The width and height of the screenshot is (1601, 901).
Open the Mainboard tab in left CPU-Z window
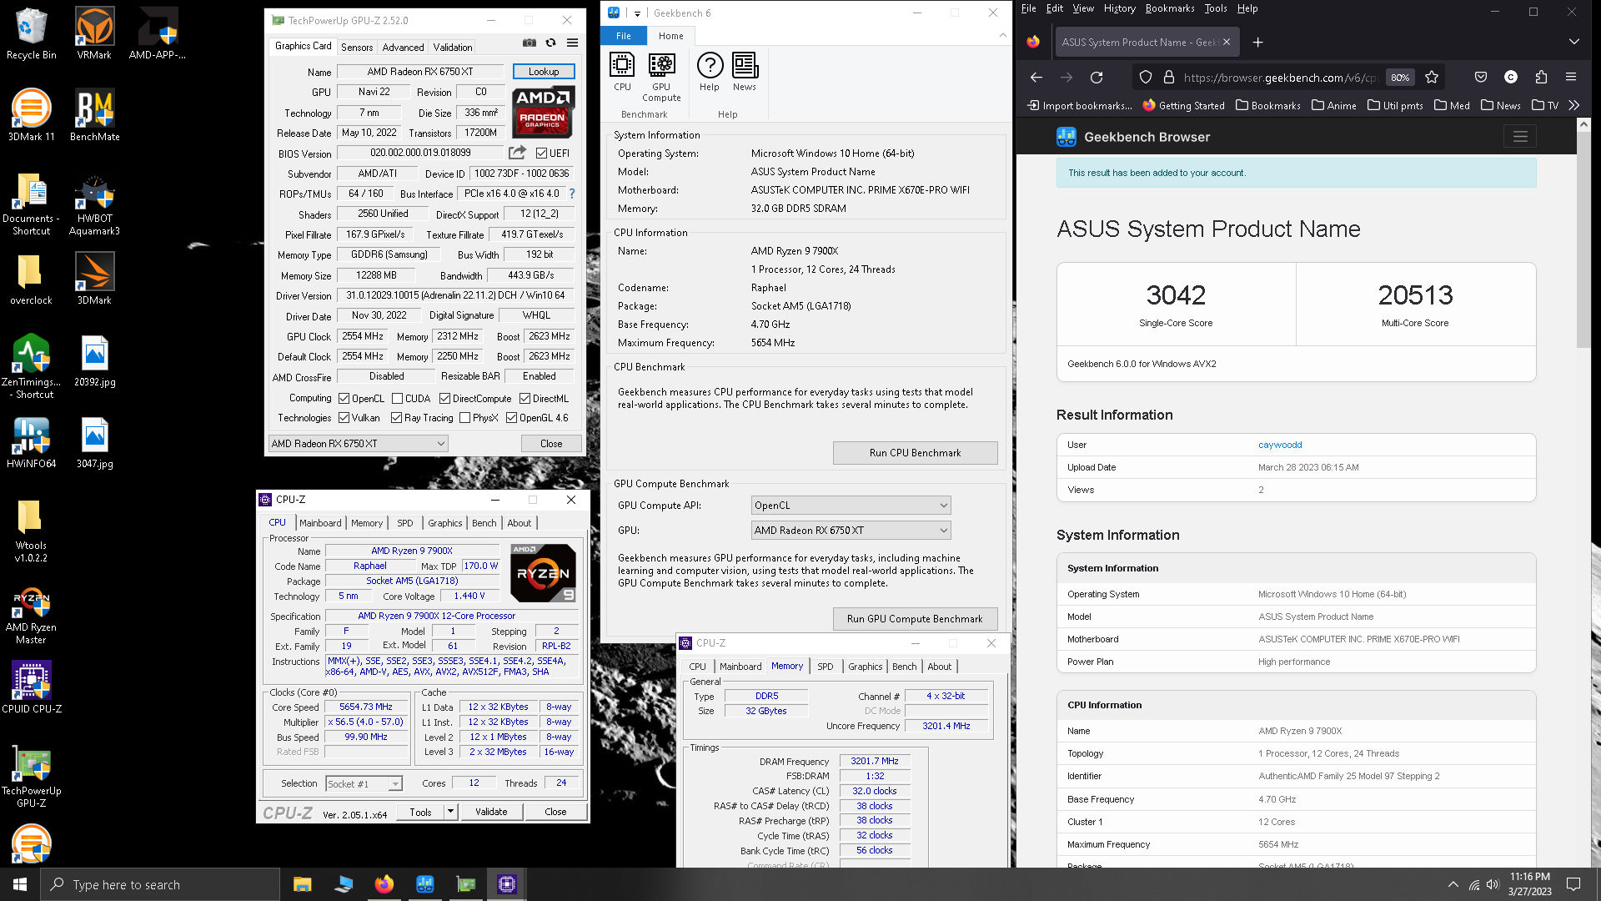point(320,523)
